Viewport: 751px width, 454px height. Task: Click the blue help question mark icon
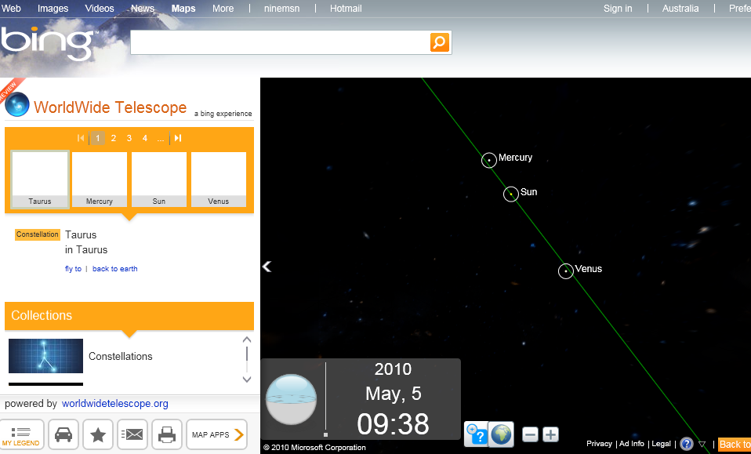click(687, 444)
